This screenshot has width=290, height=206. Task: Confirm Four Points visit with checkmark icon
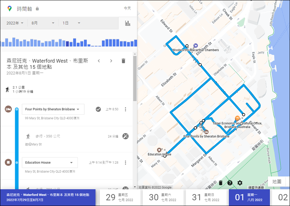(x=98, y=109)
